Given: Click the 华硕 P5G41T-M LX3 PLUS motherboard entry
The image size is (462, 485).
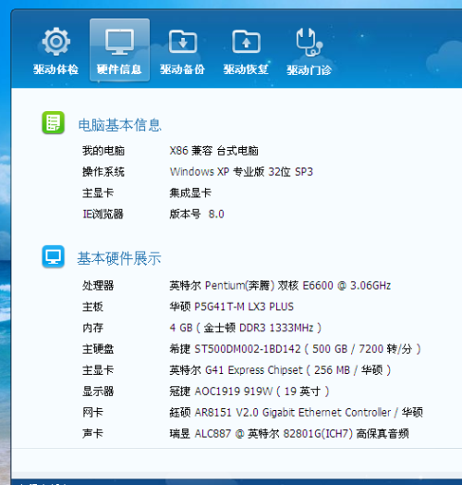Looking at the screenshot, I should [231, 306].
